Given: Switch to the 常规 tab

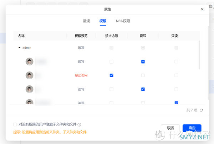Looking at the screenshot, I should [86, 21].
